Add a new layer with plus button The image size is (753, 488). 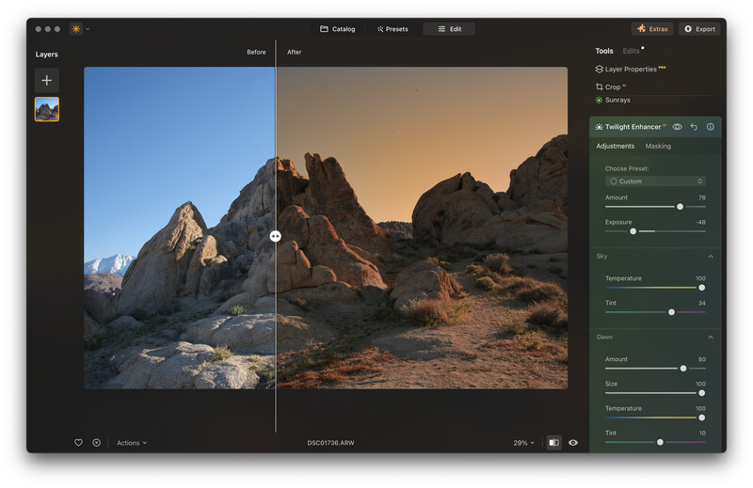coord(46,80)
